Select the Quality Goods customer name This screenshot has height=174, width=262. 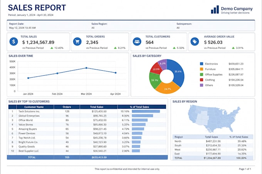pyautogui.click(x=27, y=146)
